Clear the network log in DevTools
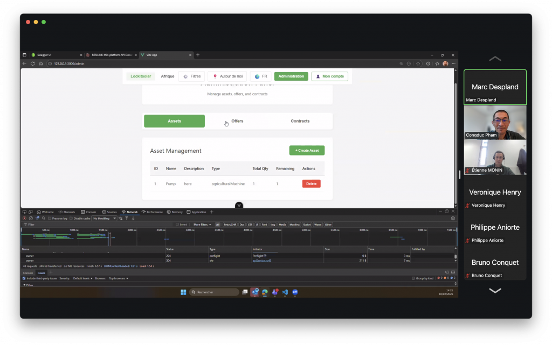Image resolution: width=552 pixels, height=345 pixels. [31, 219]
